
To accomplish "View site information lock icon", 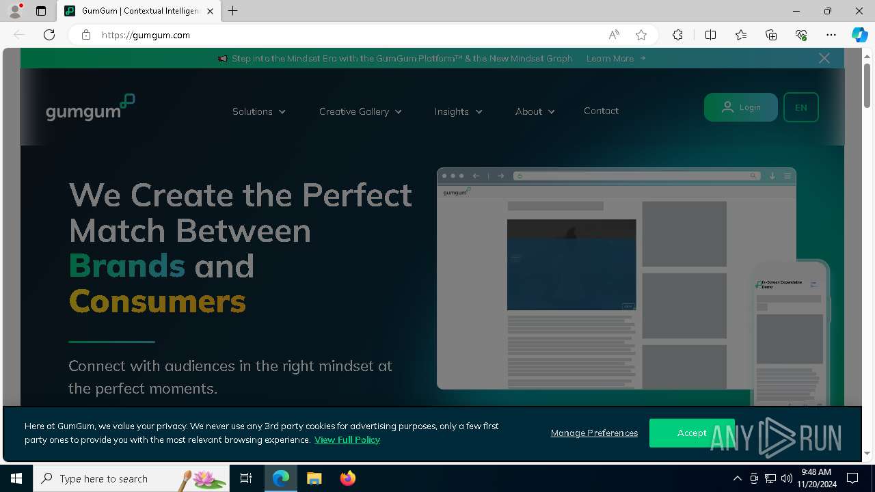I will point(86,35).
